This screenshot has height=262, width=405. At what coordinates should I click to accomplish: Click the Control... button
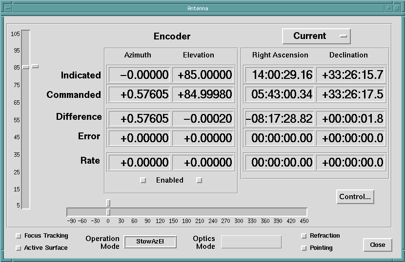coord(355,197)
